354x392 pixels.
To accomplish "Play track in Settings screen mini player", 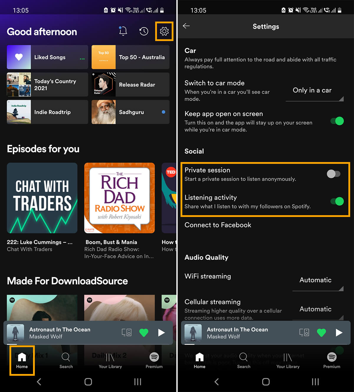I will click(x=339, y=333).
